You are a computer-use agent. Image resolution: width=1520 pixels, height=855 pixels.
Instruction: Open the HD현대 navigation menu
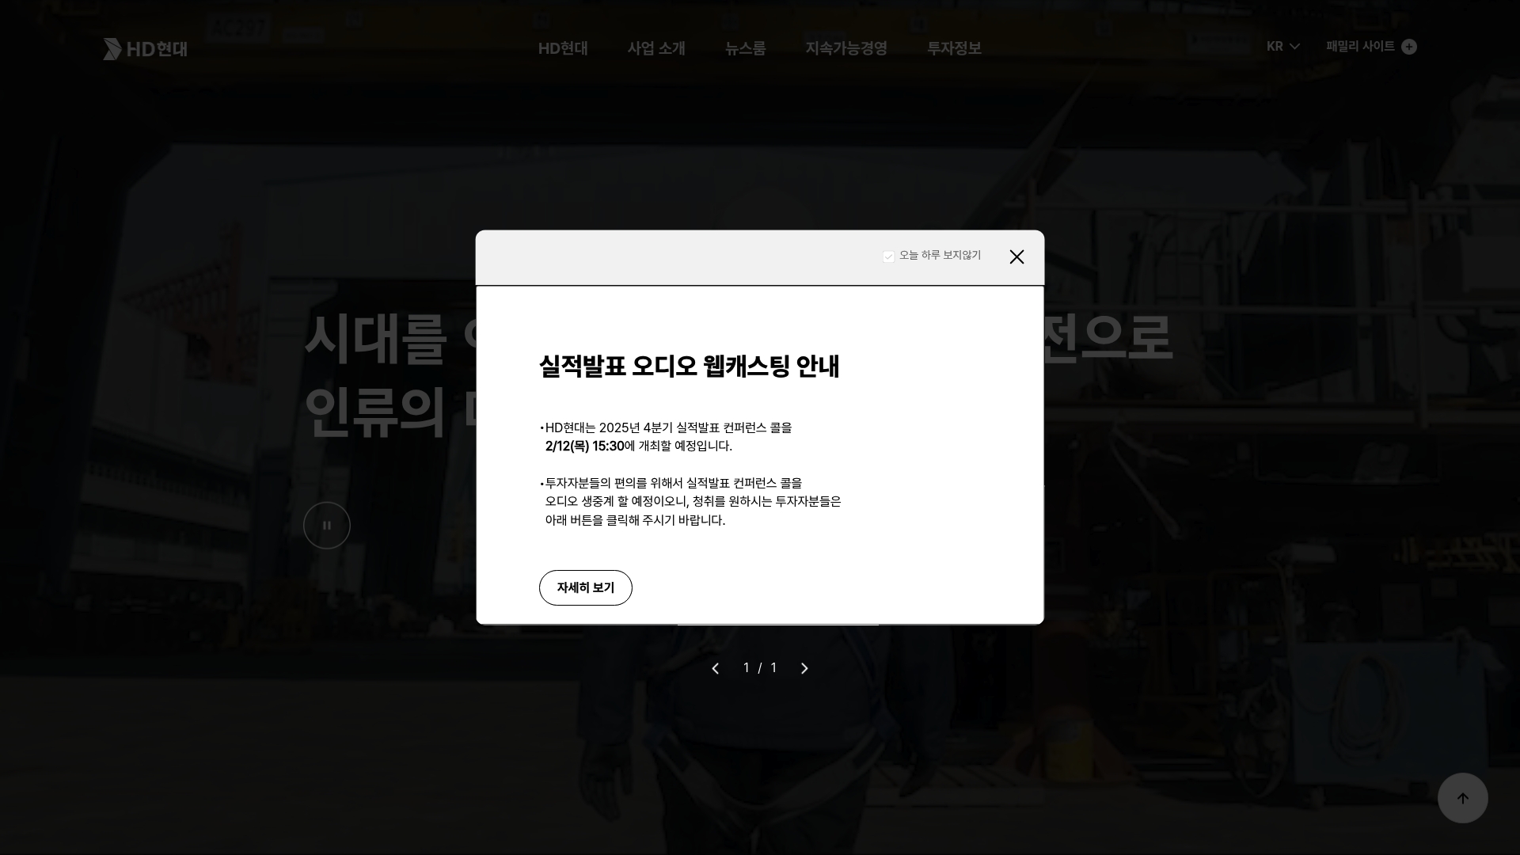tap(563, 48)
